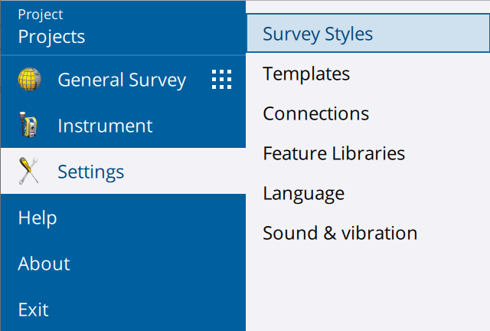Open Feature Libraries
The height and width of the screenshot is (331, 490).
(x=334, y=153)
